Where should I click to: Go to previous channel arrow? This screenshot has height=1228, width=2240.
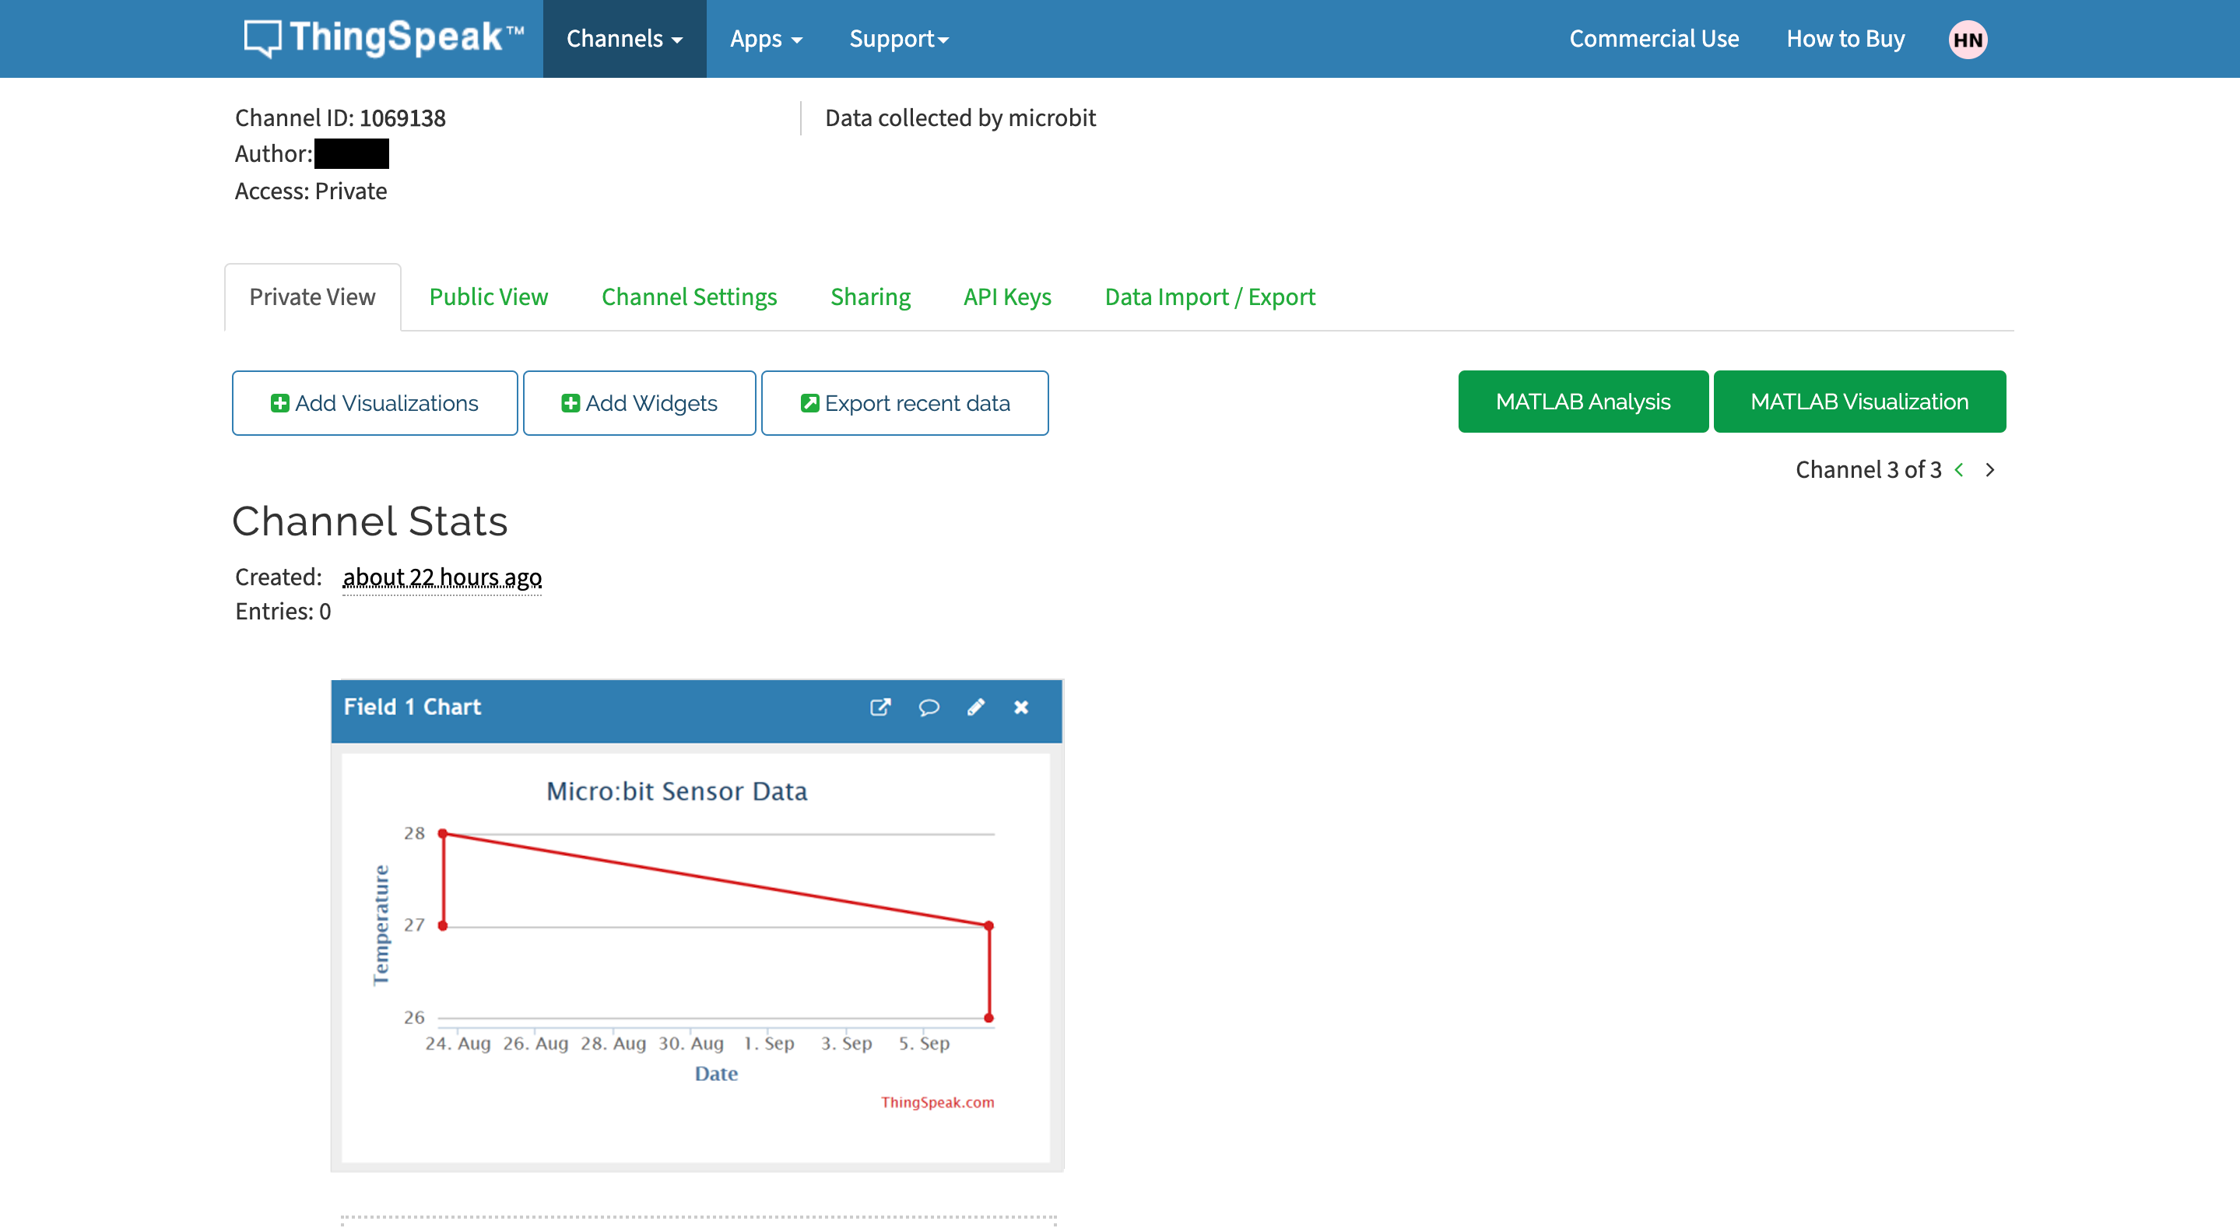(x=1959, y=469)
